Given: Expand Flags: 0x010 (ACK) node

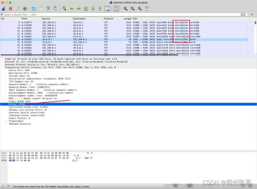Looking at the screenshot, I should (x=6, y=101).
